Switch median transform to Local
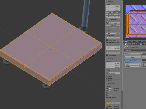 [x=117, y=12]
